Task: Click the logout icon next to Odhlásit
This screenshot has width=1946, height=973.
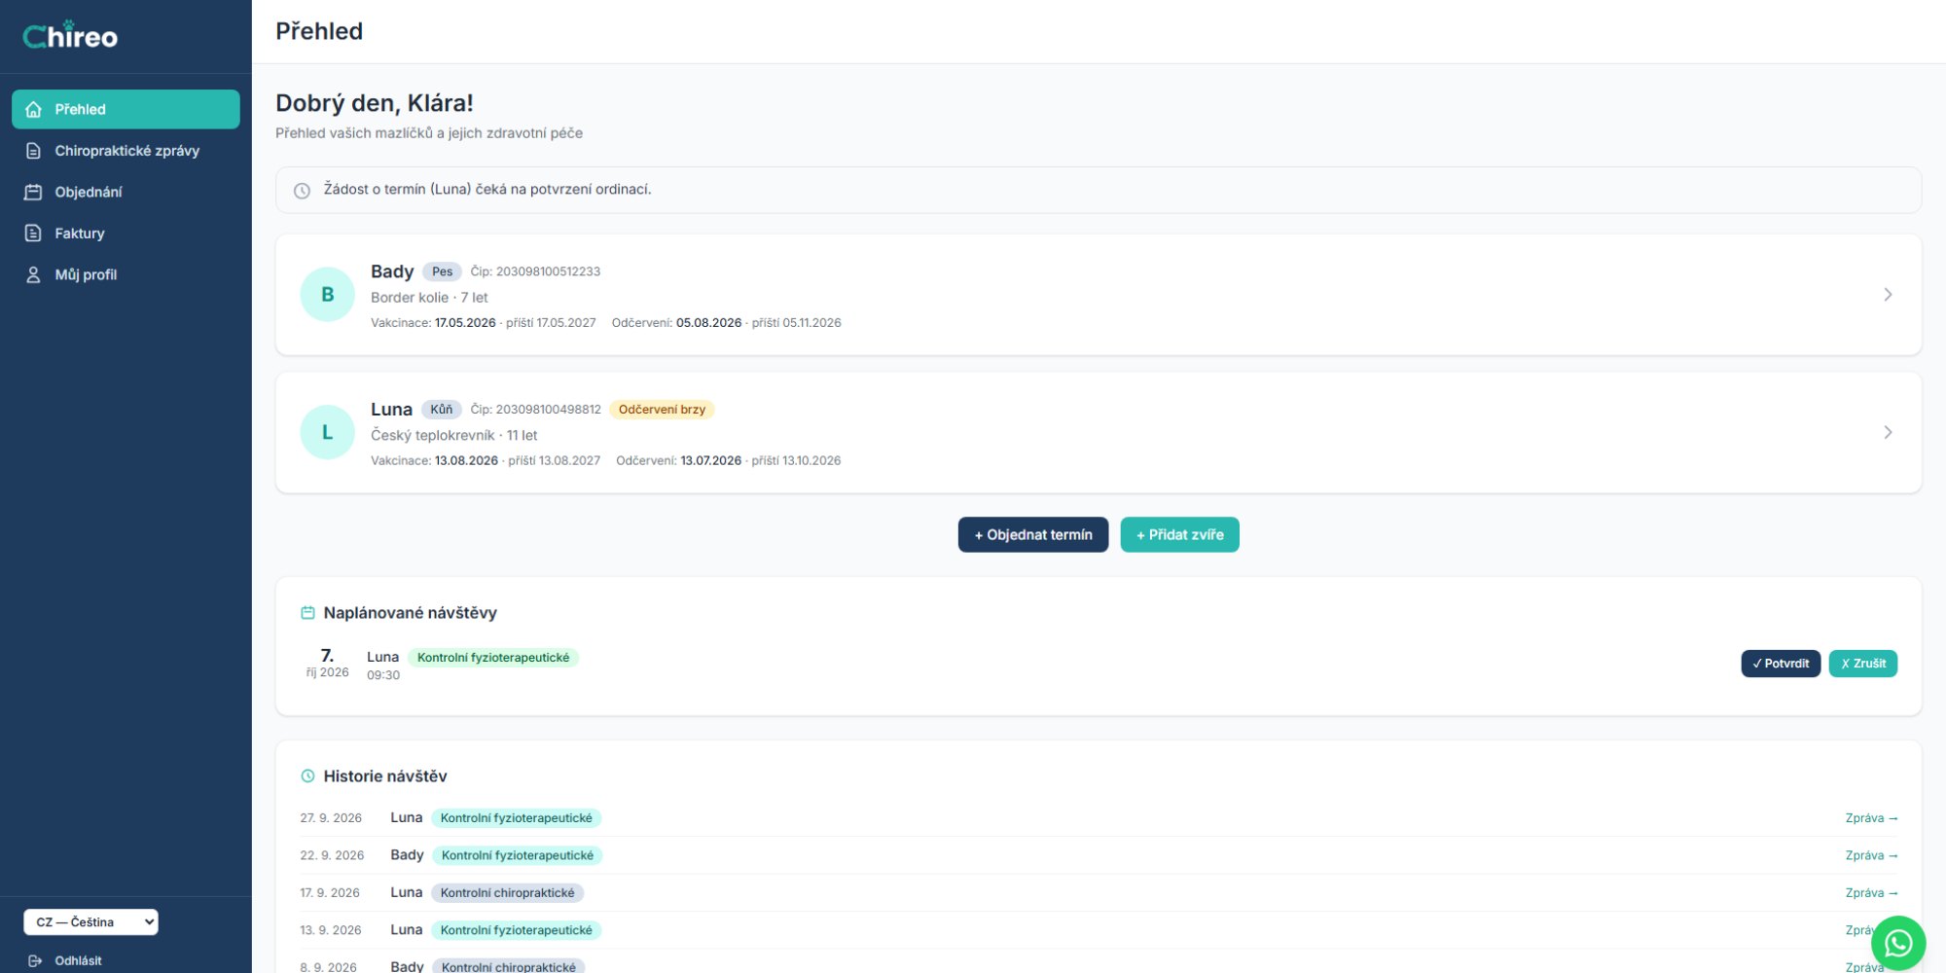Action: point(35,960)
